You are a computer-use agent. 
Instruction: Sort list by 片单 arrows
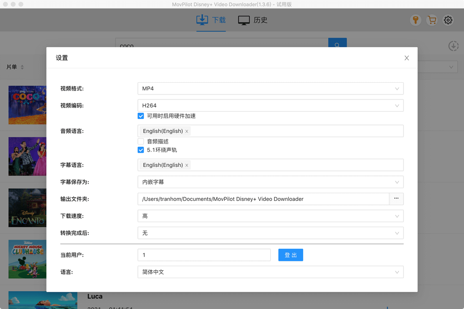(22, 67)
